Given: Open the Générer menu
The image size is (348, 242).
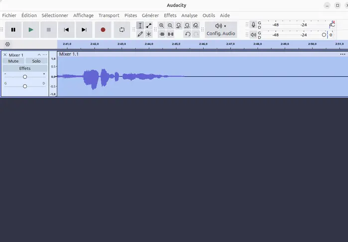Looking at the screenshot, I should (x=150, y=15).
